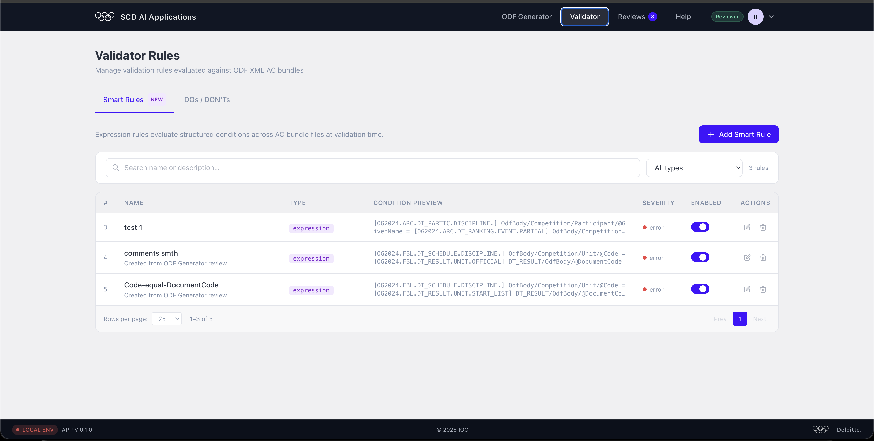Click the 'comments smth' rule name
Screen dimensions: 874x441
click(x=151, y=253)
